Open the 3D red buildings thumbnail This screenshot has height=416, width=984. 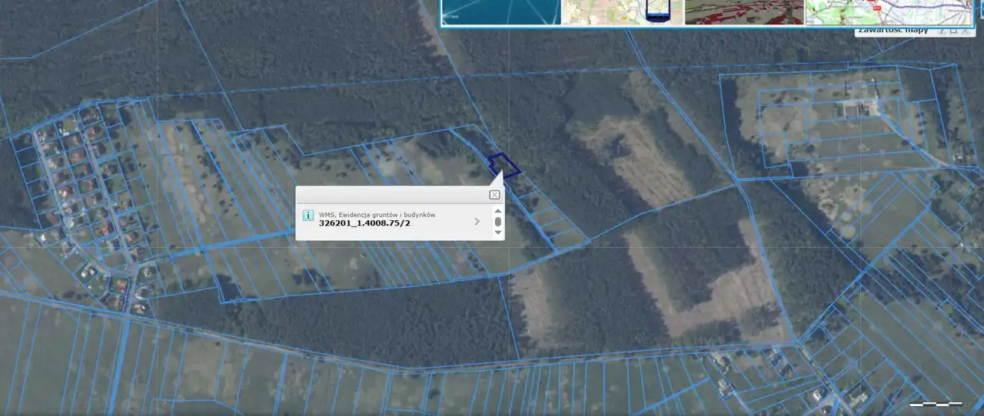(743, 12)
